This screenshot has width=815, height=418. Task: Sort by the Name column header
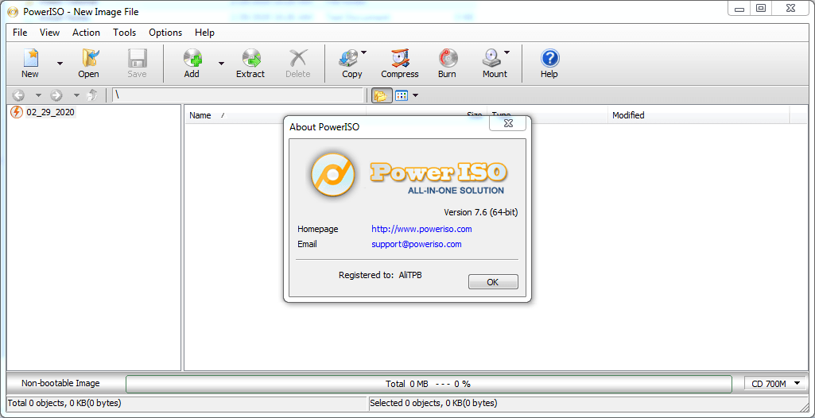[x=275, y=115]
